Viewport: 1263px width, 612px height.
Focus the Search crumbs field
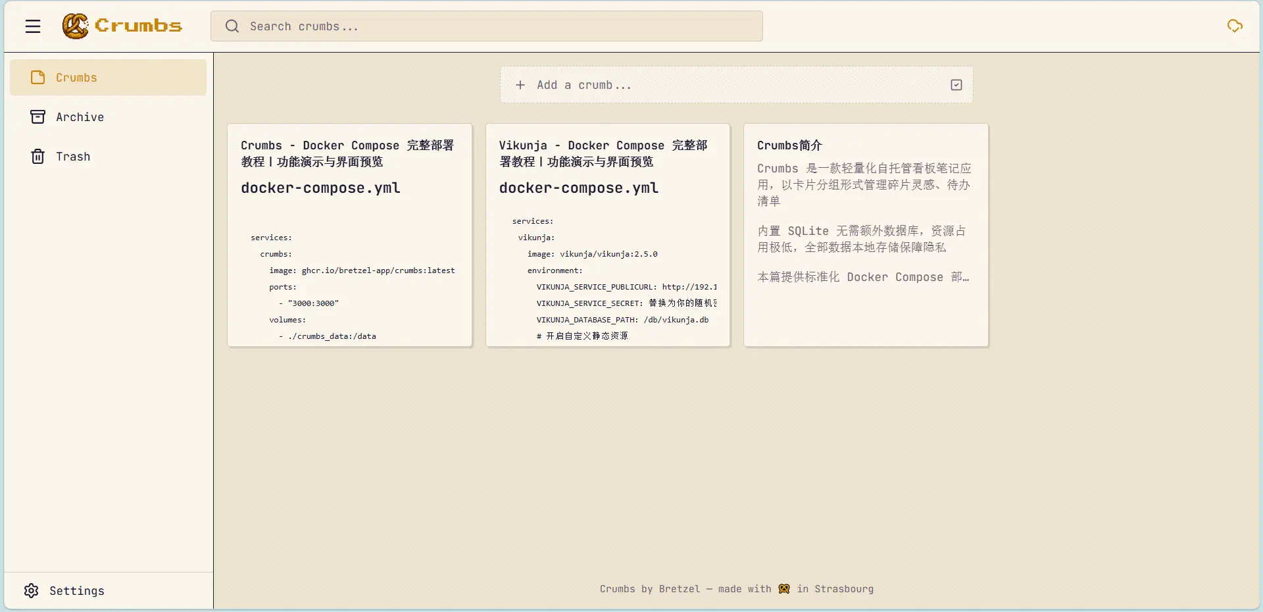pyautogui.click(x=487, y=26)
